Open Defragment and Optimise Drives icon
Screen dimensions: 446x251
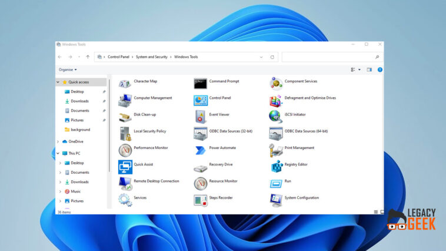[x=275, y=100]
